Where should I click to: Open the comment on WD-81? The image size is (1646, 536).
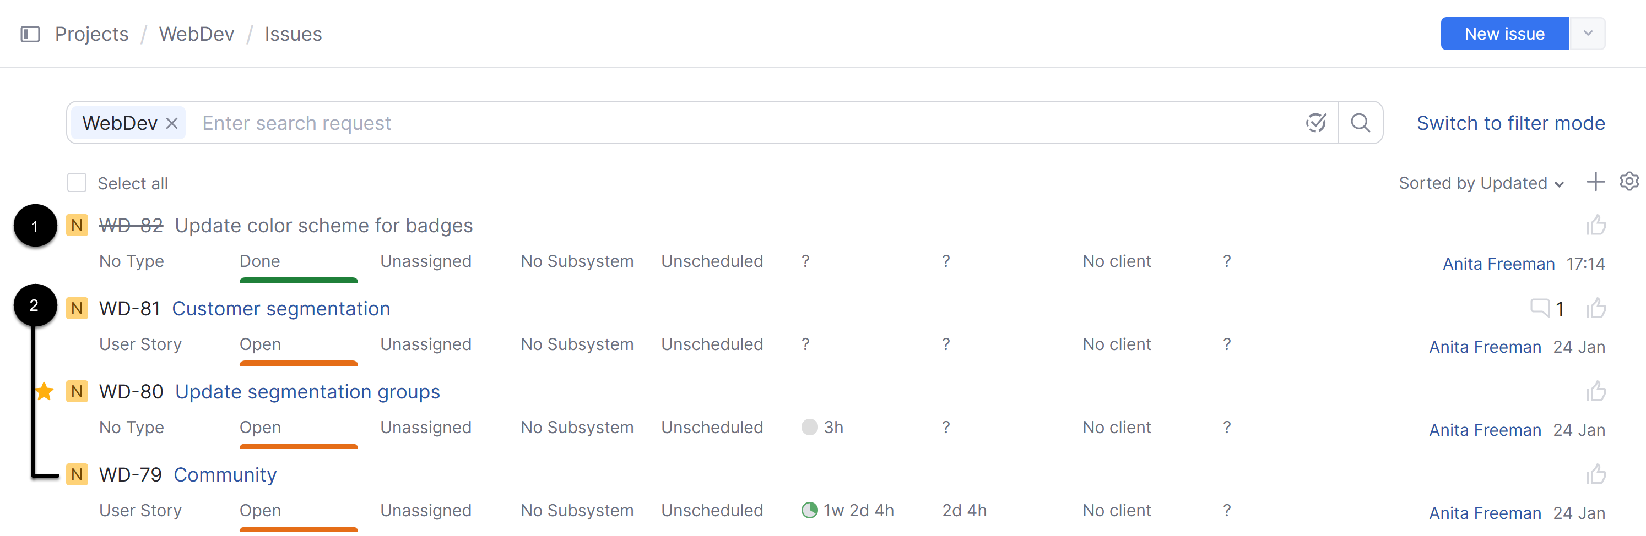coord(1542,308)
